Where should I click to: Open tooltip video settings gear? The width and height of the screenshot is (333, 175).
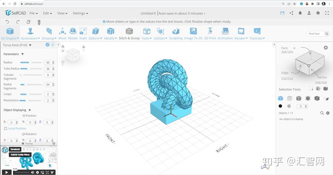click(x=38, y=172)
